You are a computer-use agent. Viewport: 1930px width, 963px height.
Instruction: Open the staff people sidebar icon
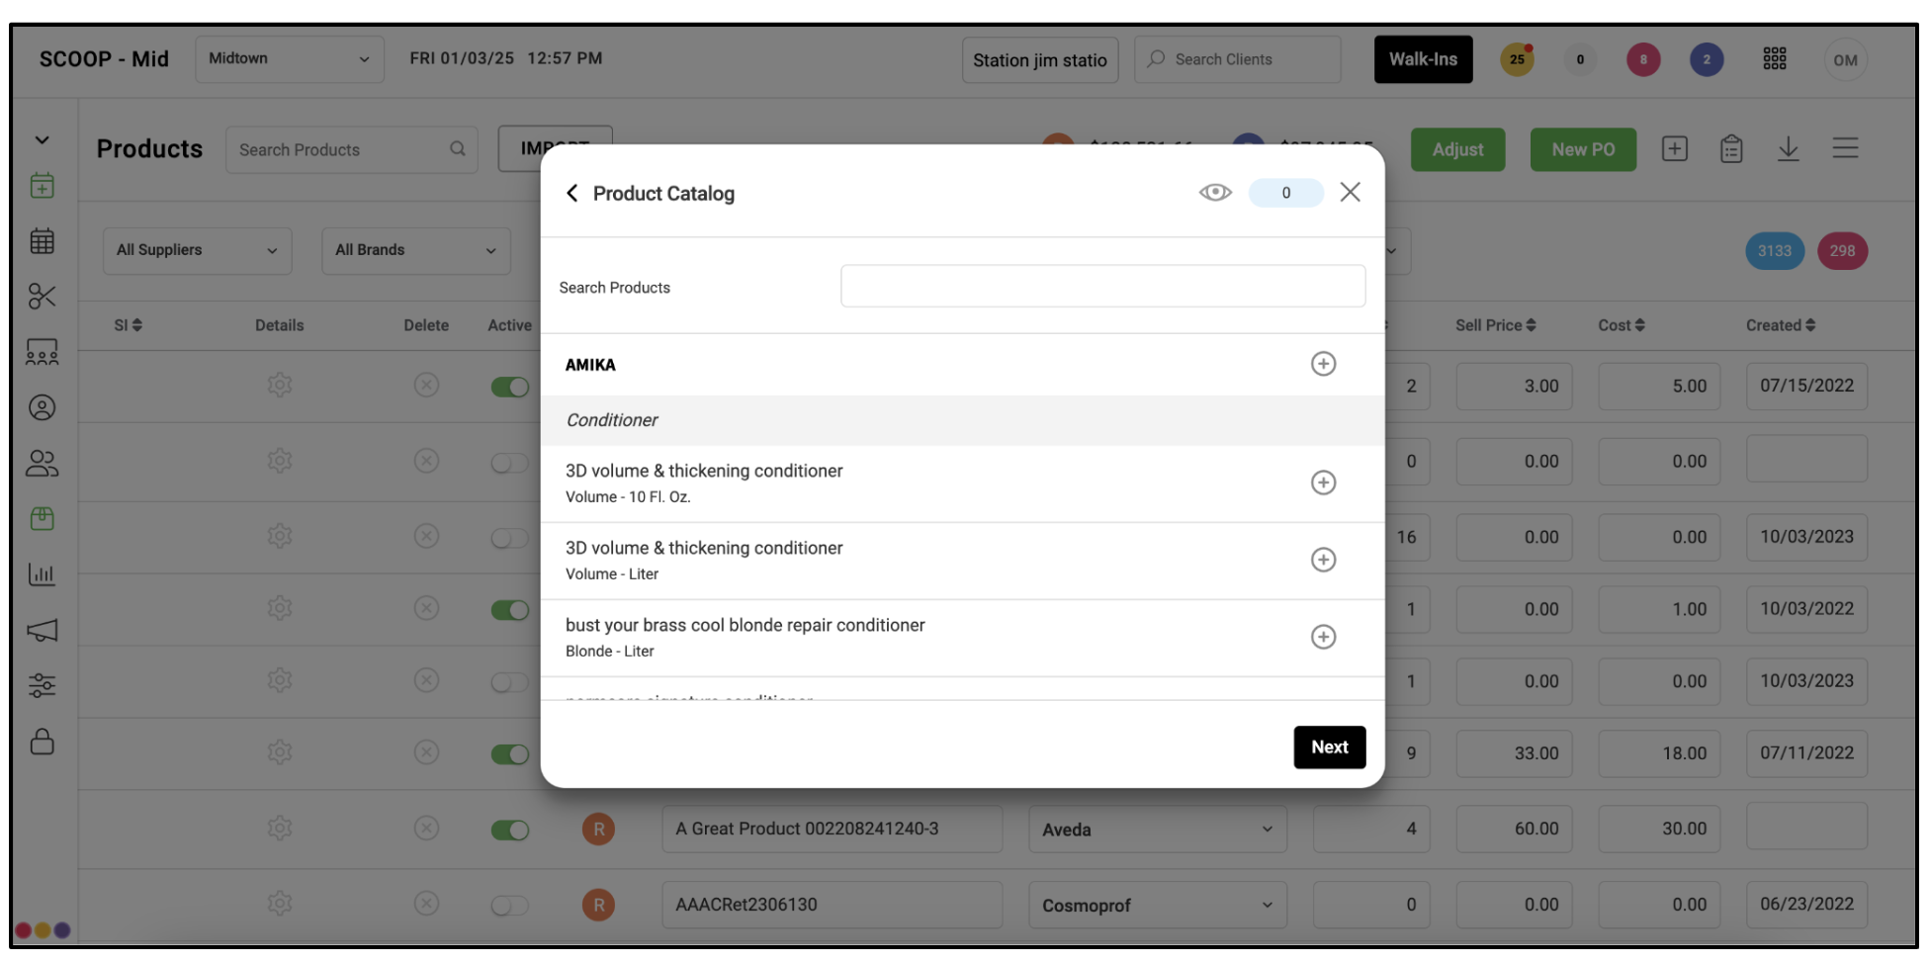click(42, 464)
